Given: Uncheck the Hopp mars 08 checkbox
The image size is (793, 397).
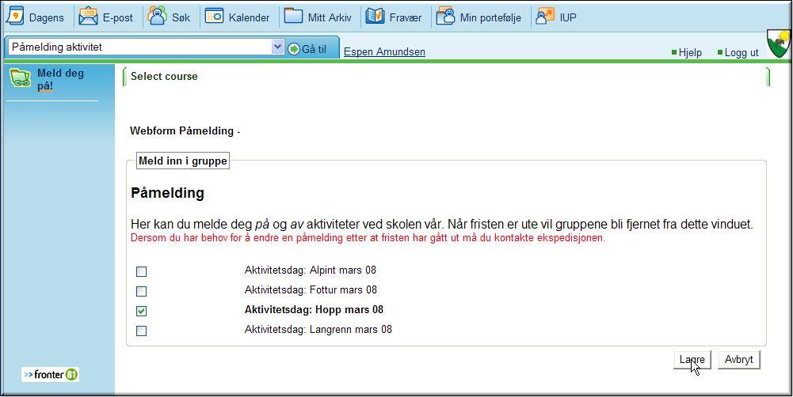Looking at the screenshot, I should coord(142,311).
